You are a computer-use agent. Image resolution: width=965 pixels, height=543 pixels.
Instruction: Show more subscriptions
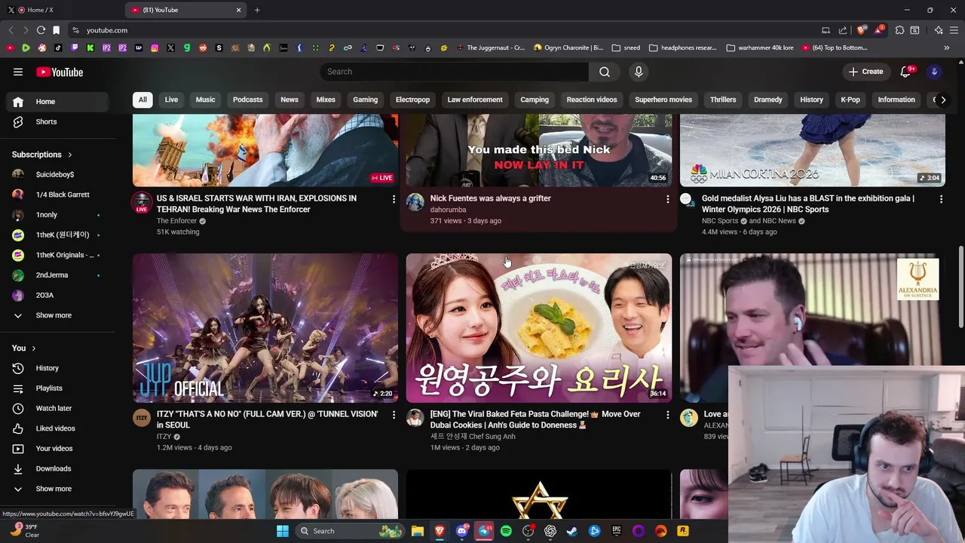[57, 315]
